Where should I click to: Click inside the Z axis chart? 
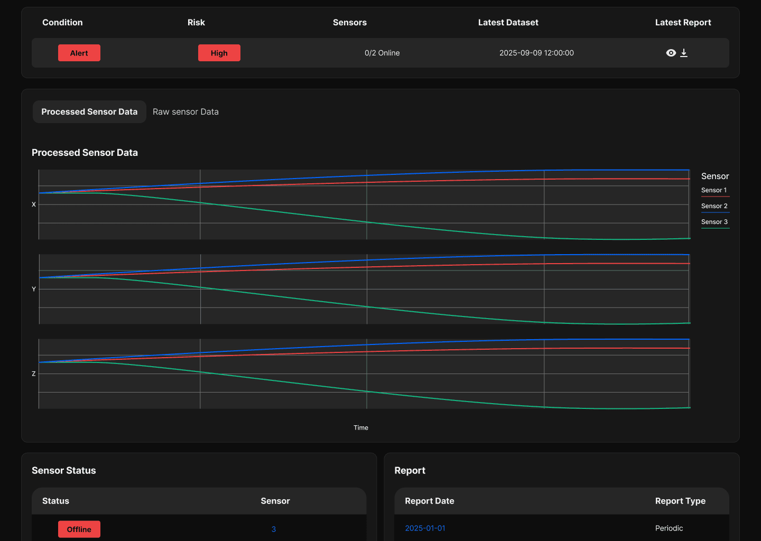[x=364, y=374]
